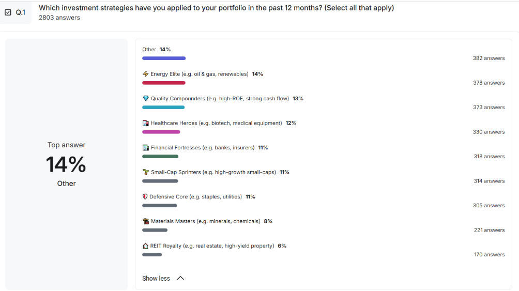The height and width of the screenshot is (291, 519).
Task: Click the house REIT Royalty icon
Action: [145, 246]
